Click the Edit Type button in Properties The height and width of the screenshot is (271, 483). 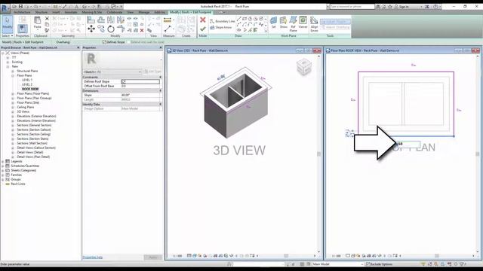point(152,72)
